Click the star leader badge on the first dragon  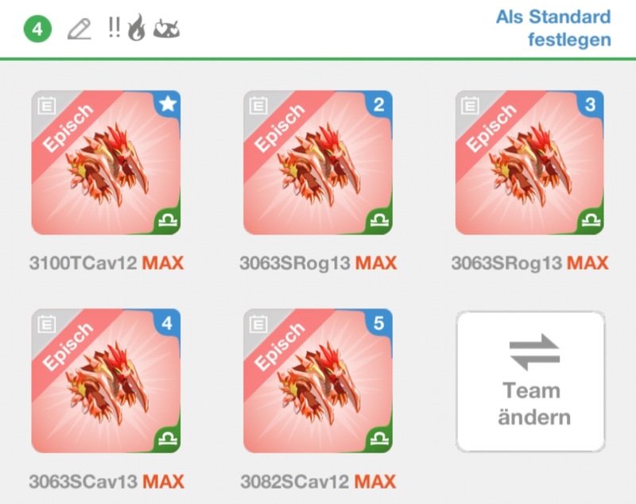168,103
